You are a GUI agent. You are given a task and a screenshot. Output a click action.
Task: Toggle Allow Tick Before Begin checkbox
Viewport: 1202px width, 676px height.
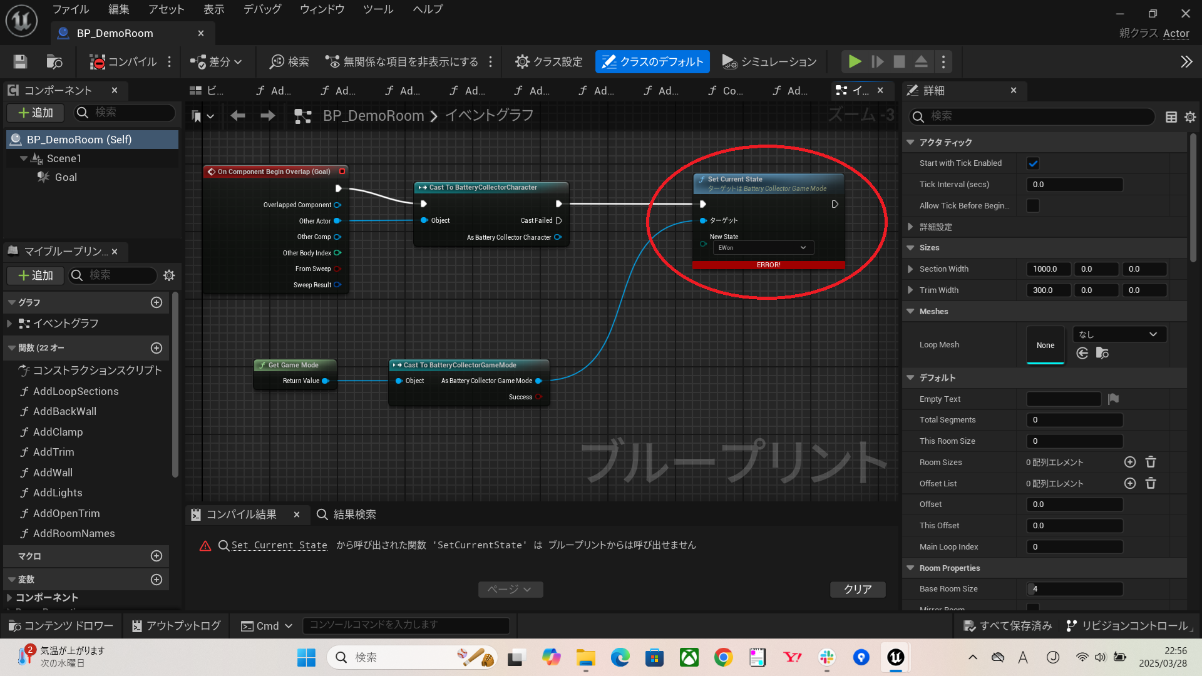pos(1033,206)
